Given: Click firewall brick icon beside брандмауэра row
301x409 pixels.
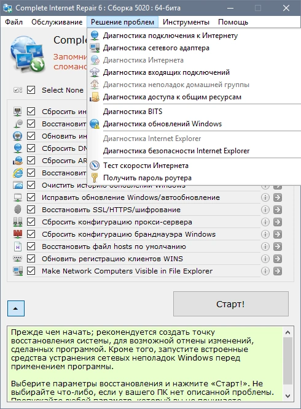Looking at the screenshot, I should pos(18,234).
